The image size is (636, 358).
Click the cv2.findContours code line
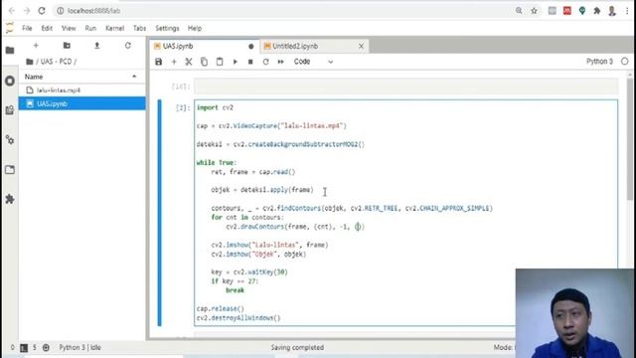point(352,208)
